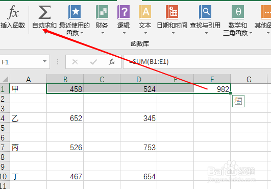Select the row 7 header
Screen dimensions: 271x189
(x=5, y=147)
